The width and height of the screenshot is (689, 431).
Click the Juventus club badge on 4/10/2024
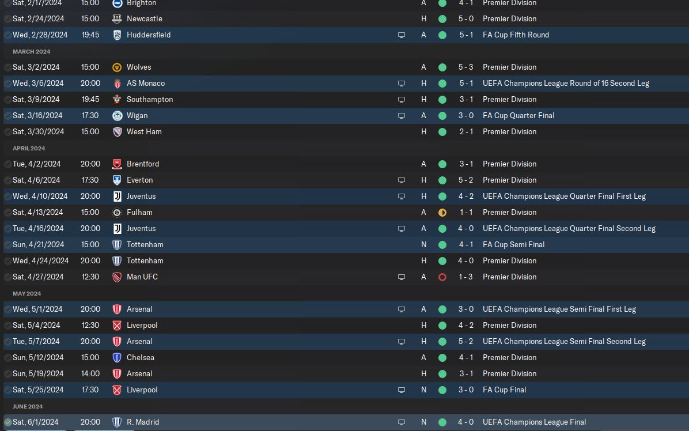(117, 196)
